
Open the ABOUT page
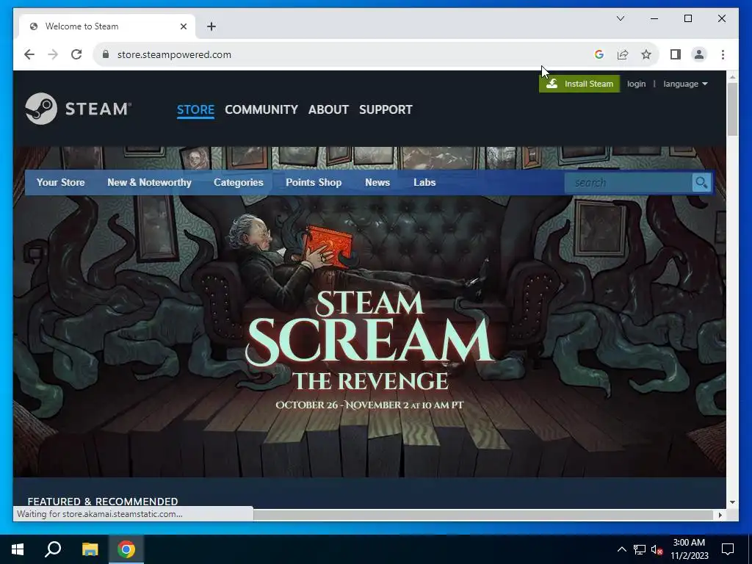coord(328,110)
